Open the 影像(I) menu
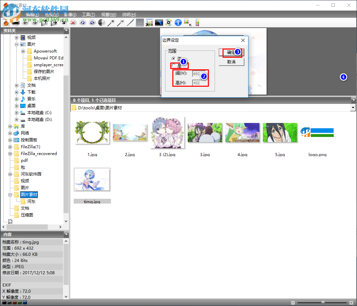Viewport: 357px width, 306px height. (x=70, y=15)
